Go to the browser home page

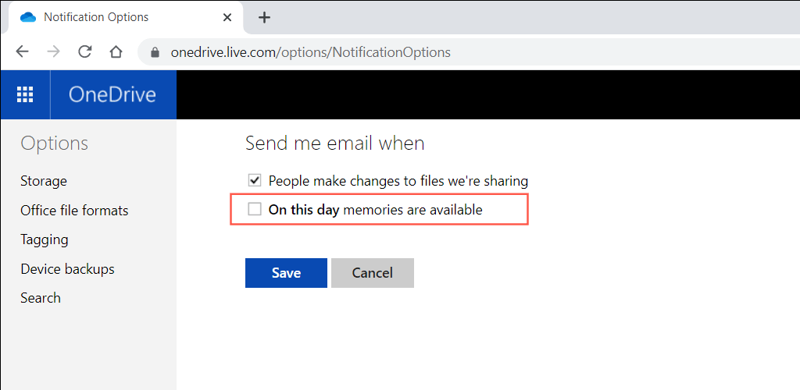pos(116,52)
